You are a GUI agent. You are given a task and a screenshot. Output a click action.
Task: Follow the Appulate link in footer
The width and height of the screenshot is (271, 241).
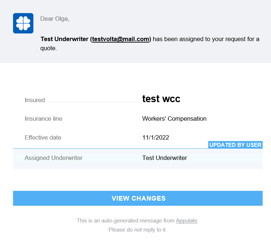pyautogui.click(x=186, y=221)
